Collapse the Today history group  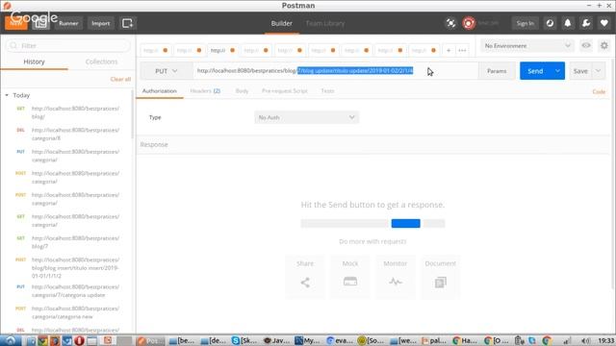pos(7,95)
